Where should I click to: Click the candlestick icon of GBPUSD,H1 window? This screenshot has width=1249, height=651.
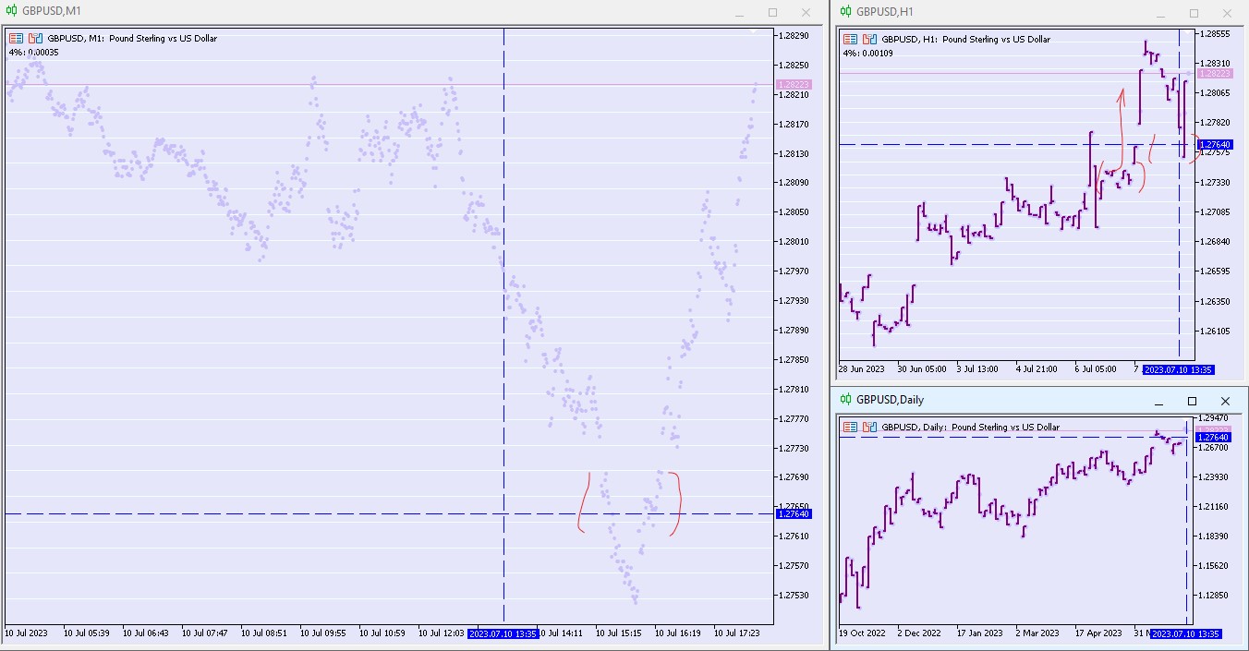[x=845, y=12]
